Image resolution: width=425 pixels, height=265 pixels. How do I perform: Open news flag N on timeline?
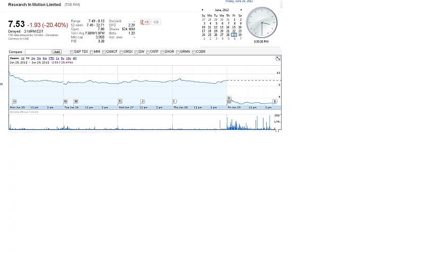pyautogui.click(x=65, y=101)
